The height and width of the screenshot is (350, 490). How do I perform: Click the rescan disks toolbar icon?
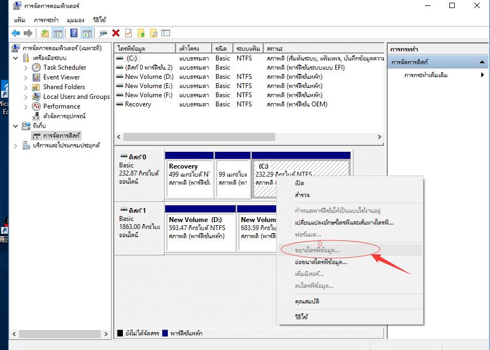click(102, 32)
